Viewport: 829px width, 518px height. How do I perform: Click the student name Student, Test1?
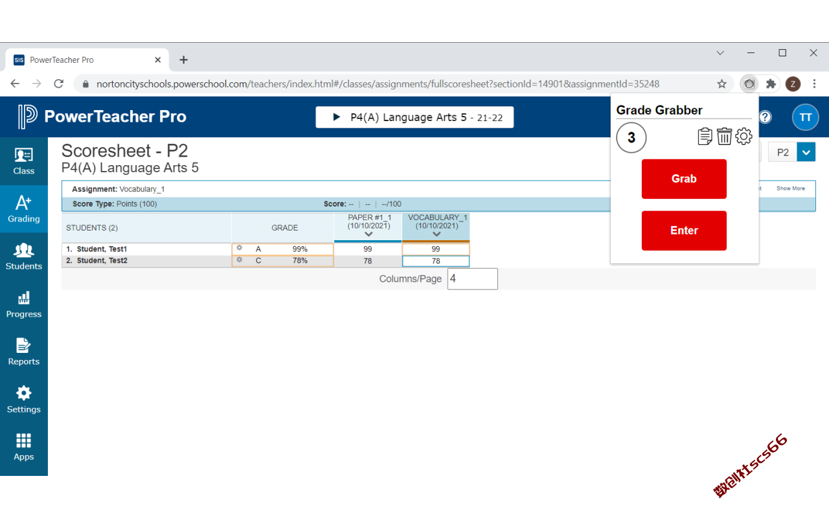[x=102, y=249]
